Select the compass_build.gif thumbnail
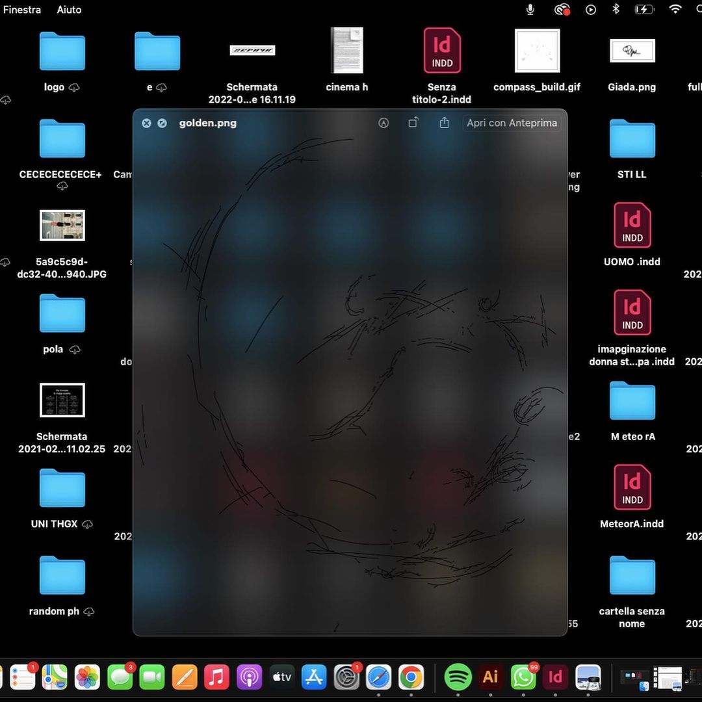702x702 pixels. (537, 51)
